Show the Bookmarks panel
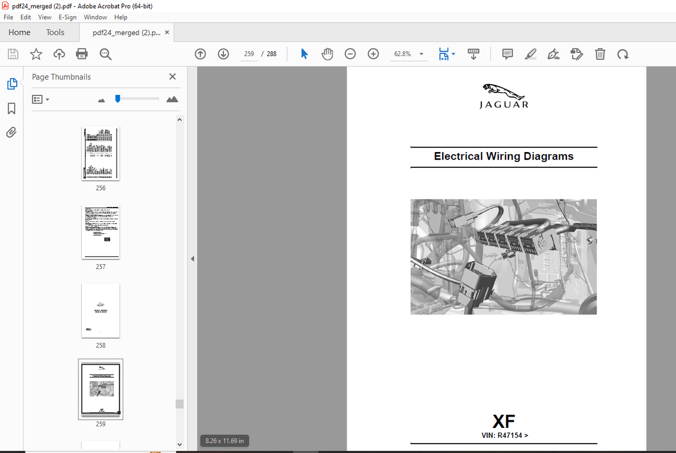Screen dimensions: 676x453 pyautogui.click(x=11, y=108)
